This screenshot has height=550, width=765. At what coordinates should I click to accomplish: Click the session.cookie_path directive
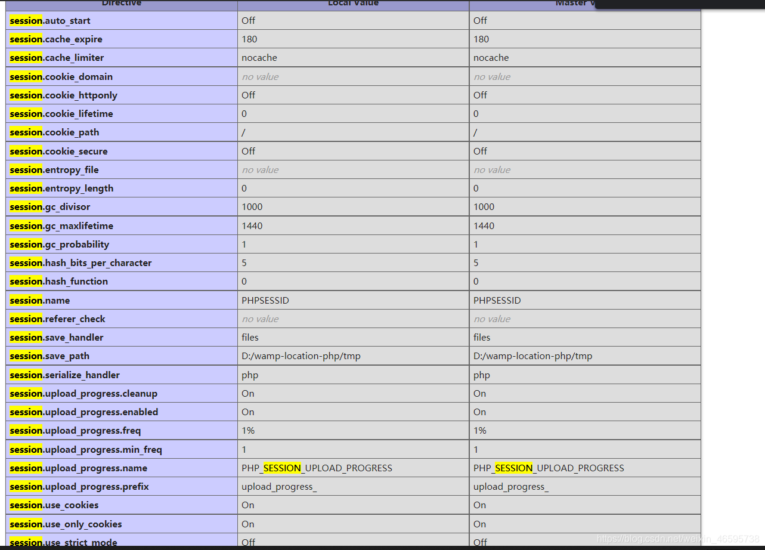(x=54, y=132)
